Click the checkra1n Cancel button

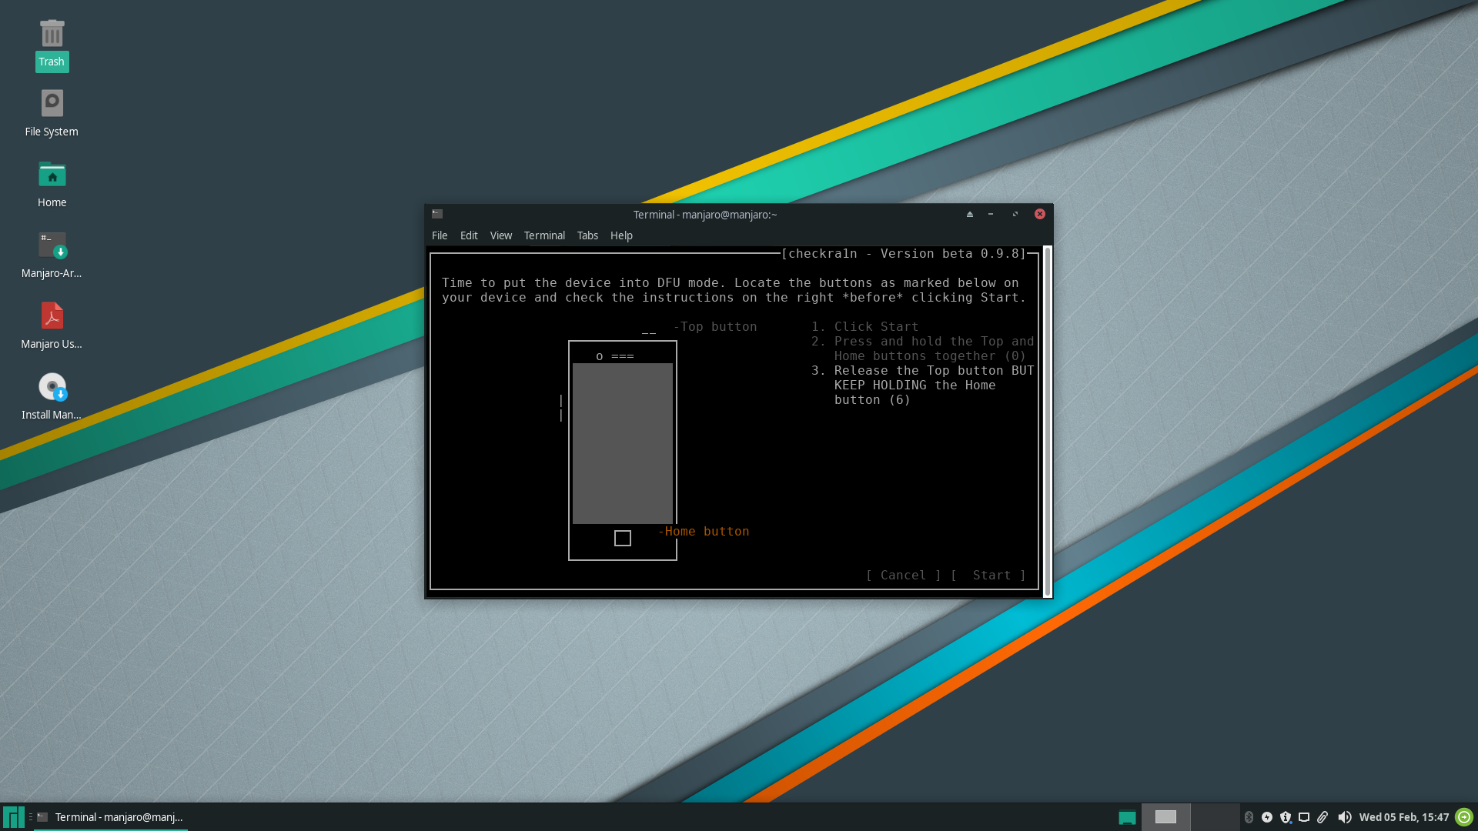tap(904, 576)
